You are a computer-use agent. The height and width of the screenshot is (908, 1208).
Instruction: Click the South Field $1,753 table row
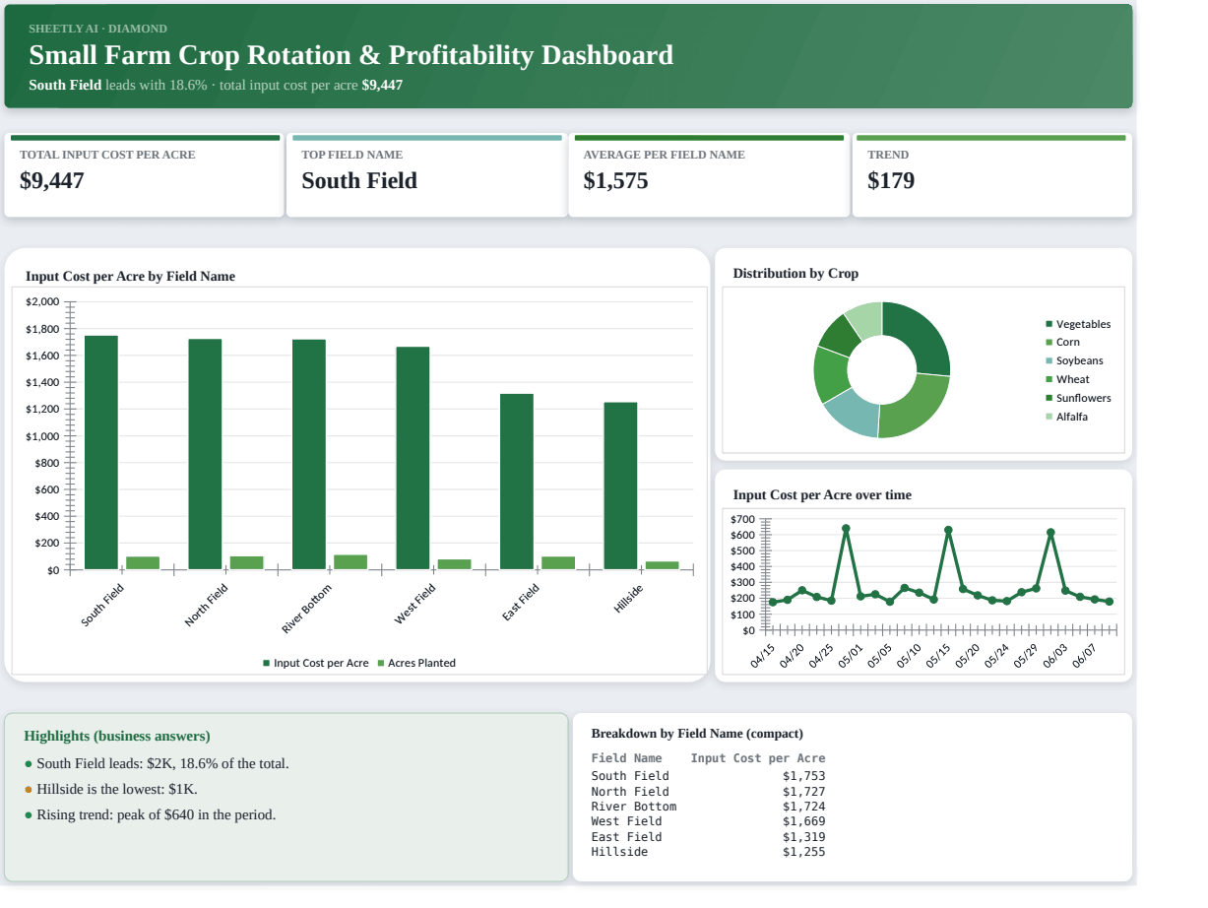click(708, 776)
